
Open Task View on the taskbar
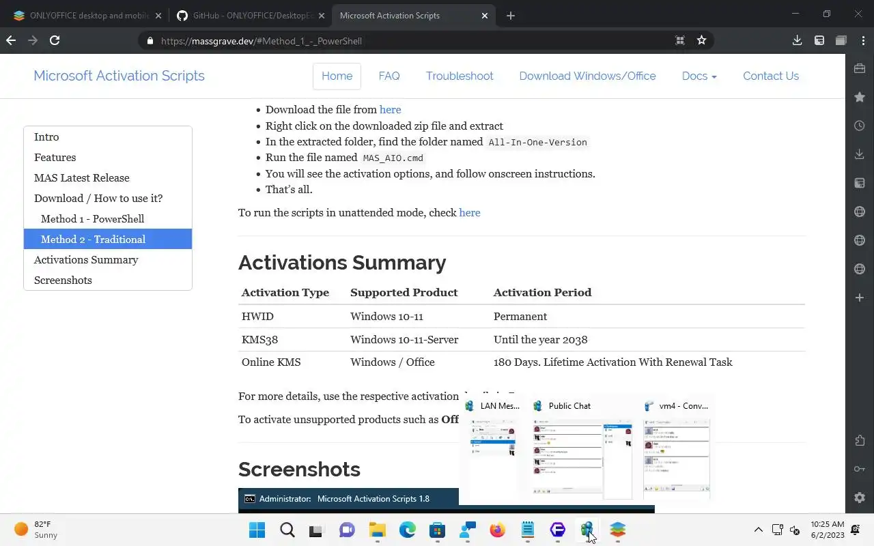pyautogui.click(x=315, y=530)
